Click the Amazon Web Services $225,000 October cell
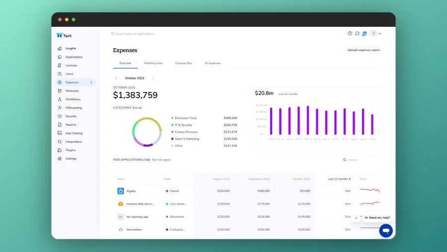Viewport: 447px width, 252px height. [304, 204]
